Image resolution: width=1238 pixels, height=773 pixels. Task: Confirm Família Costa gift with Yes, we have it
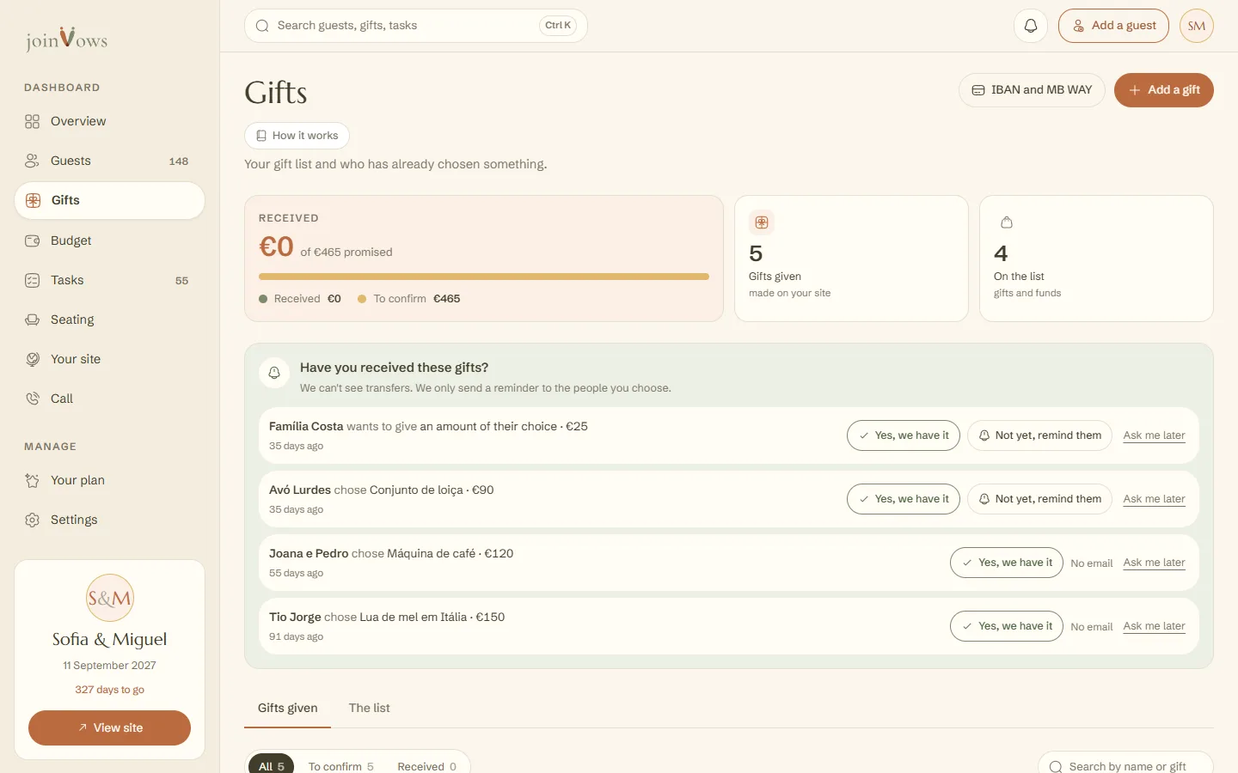[x=904, y=435]
